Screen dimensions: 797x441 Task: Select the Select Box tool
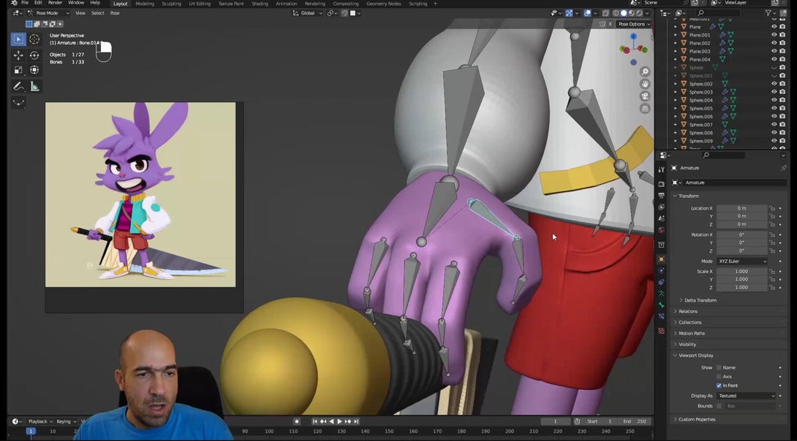18,39
